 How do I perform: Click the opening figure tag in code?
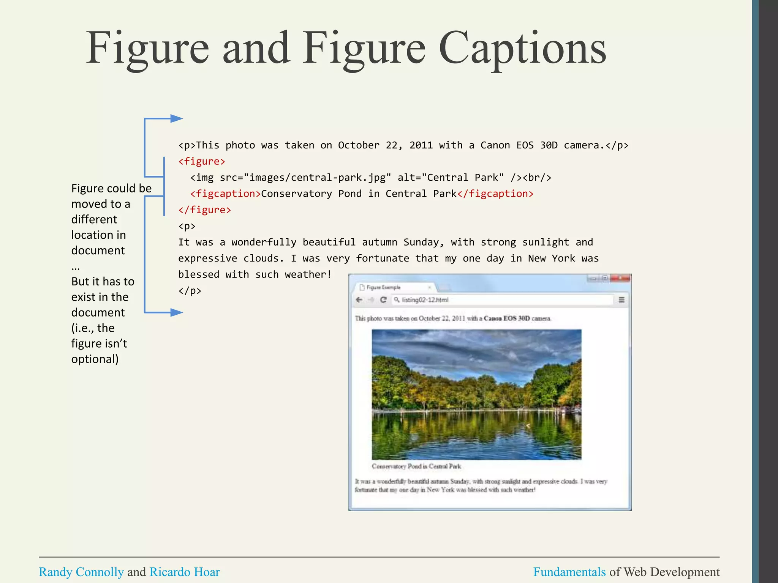click(x=202, y=162)
